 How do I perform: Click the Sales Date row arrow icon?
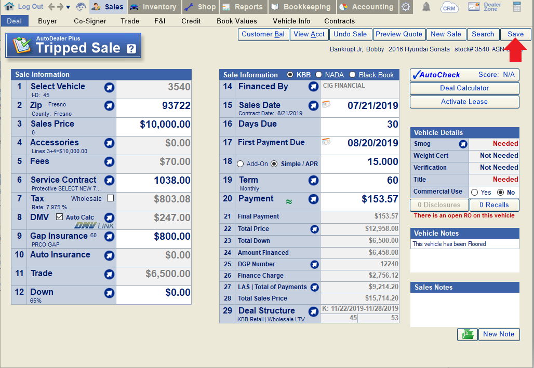[x=313, y=105]
